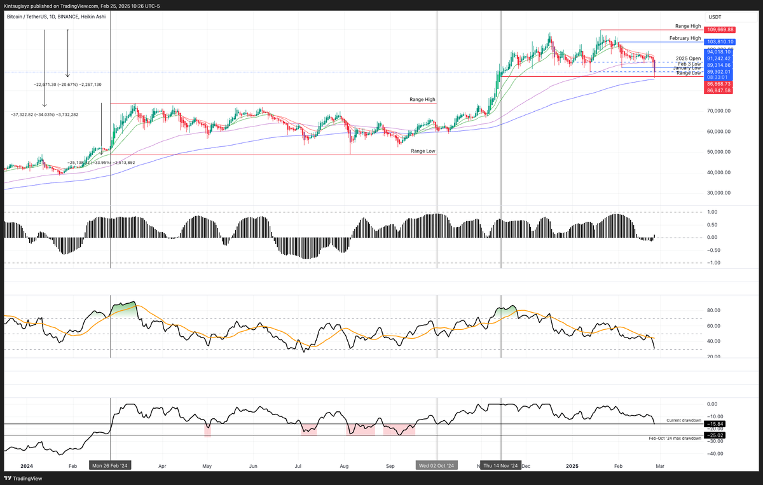Select the −25,138.32 (−33.95%) measurement text

101,162
